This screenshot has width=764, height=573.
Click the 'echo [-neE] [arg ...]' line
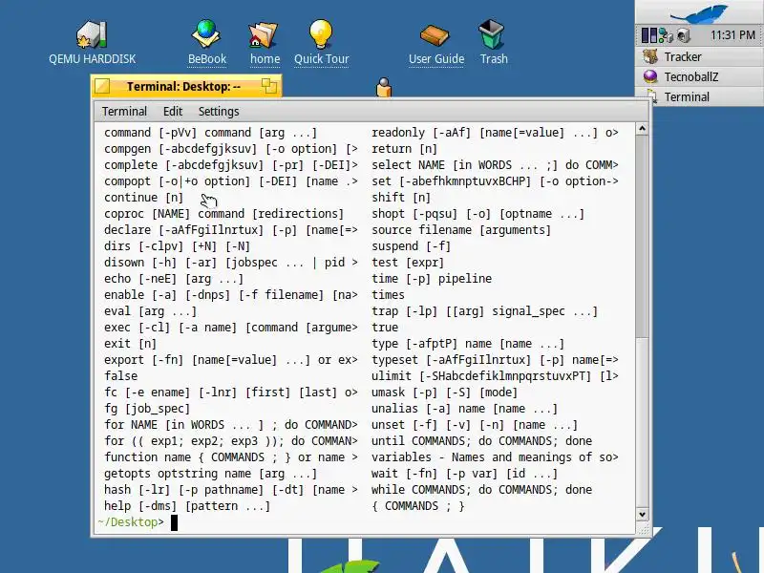(x=174, y=279)
